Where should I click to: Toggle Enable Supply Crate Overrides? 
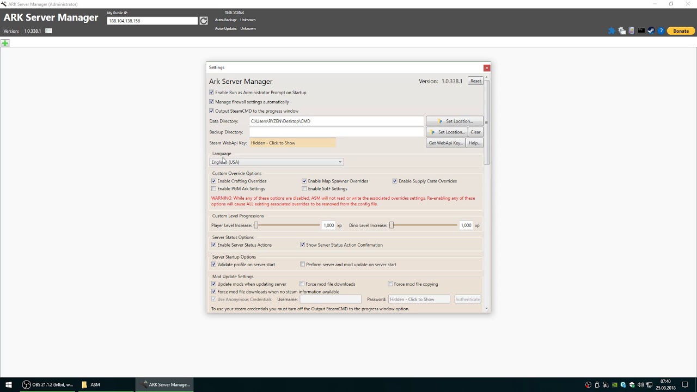pyautogui.click(x=395, y=181)
